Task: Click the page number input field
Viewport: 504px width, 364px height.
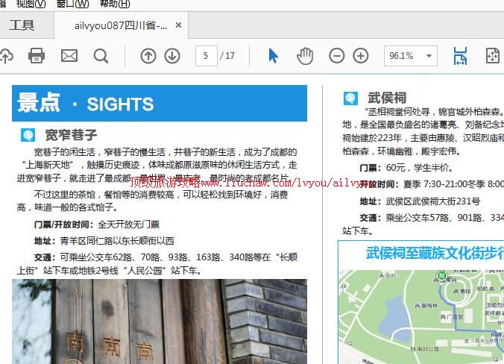Action: [x=207, y=56]
